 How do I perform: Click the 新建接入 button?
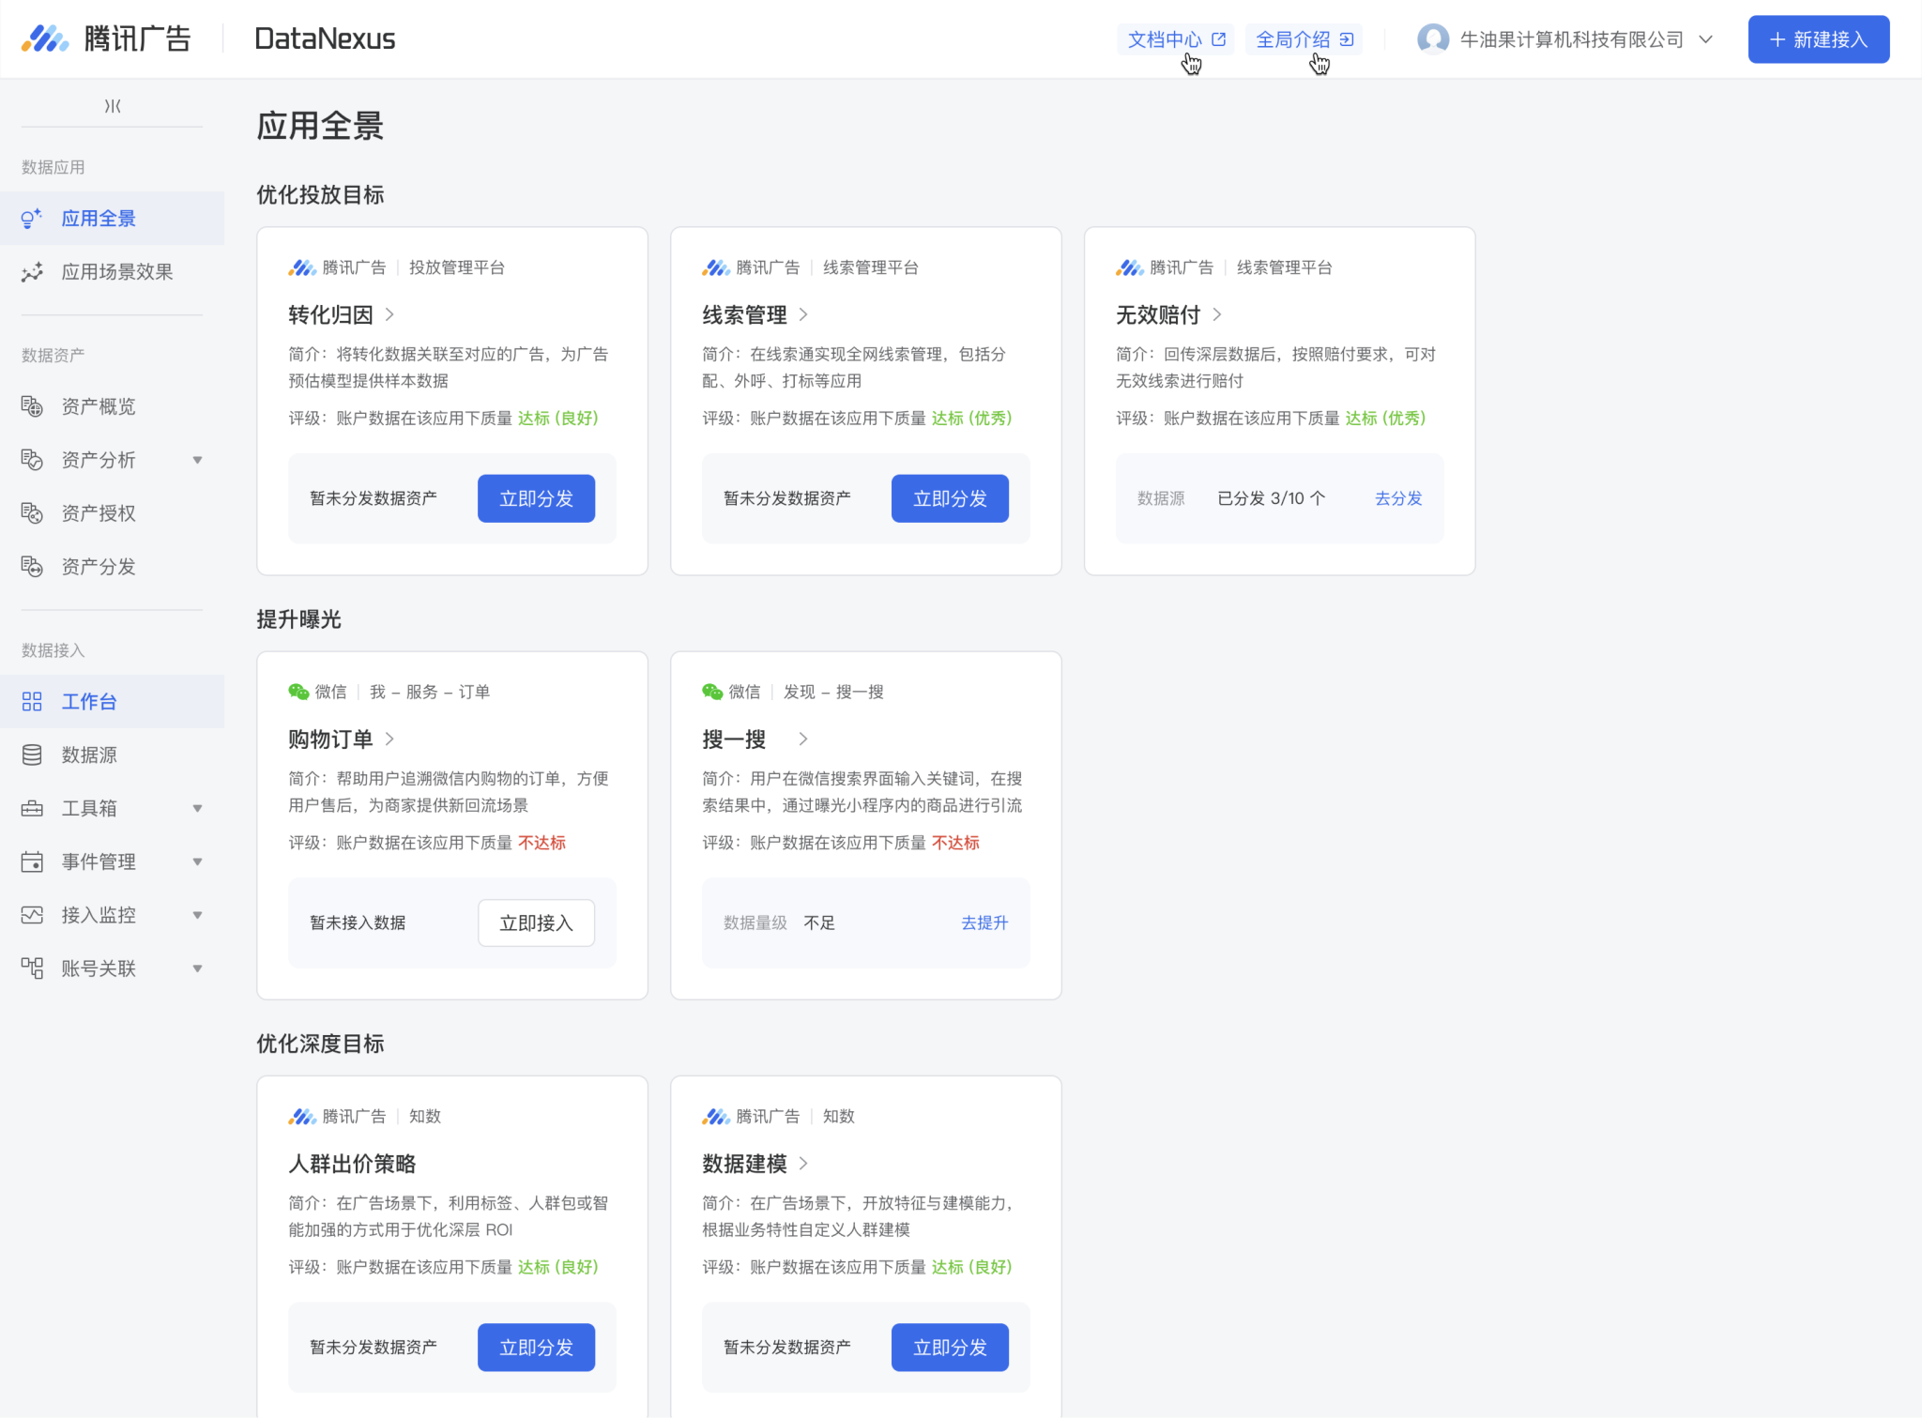click(1819, 39)
